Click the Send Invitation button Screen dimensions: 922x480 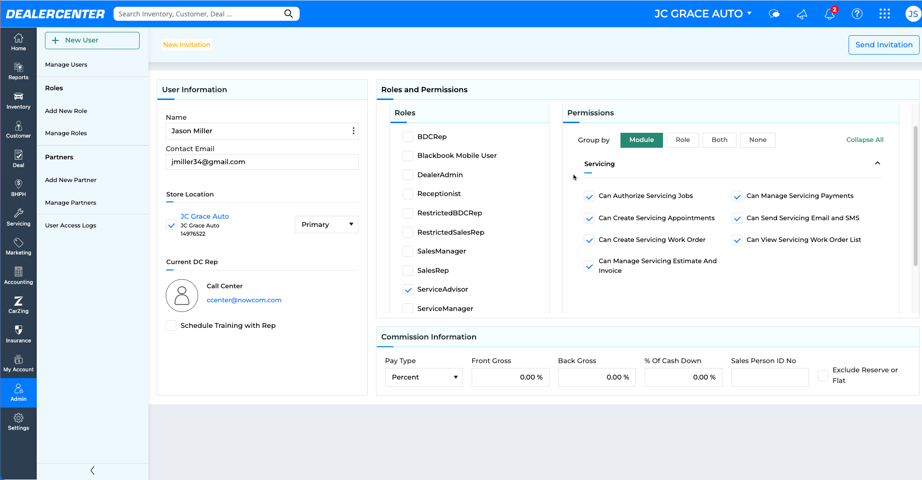coord(884,45)
